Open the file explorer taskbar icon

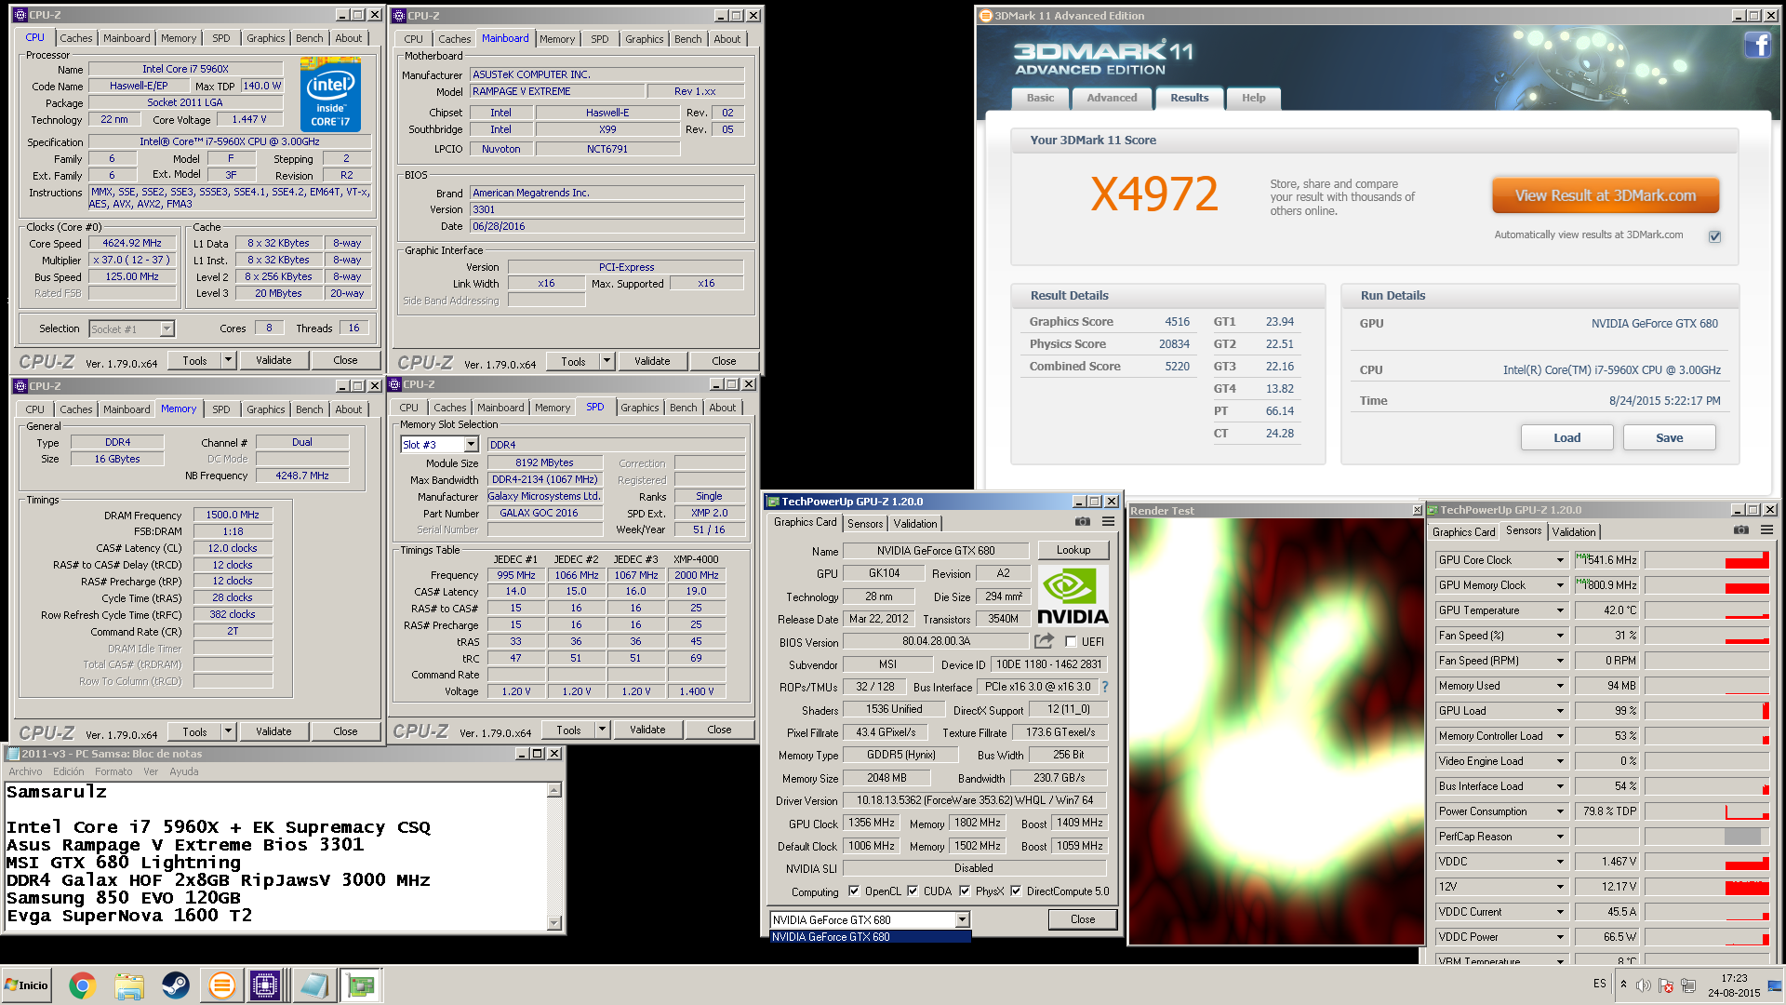point(129,985)
